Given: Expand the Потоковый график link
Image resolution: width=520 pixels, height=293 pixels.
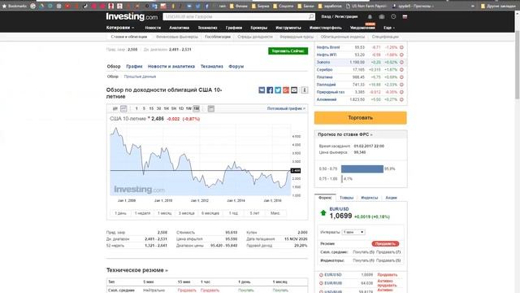Looking at the screenshot, I should click(286, 108).
